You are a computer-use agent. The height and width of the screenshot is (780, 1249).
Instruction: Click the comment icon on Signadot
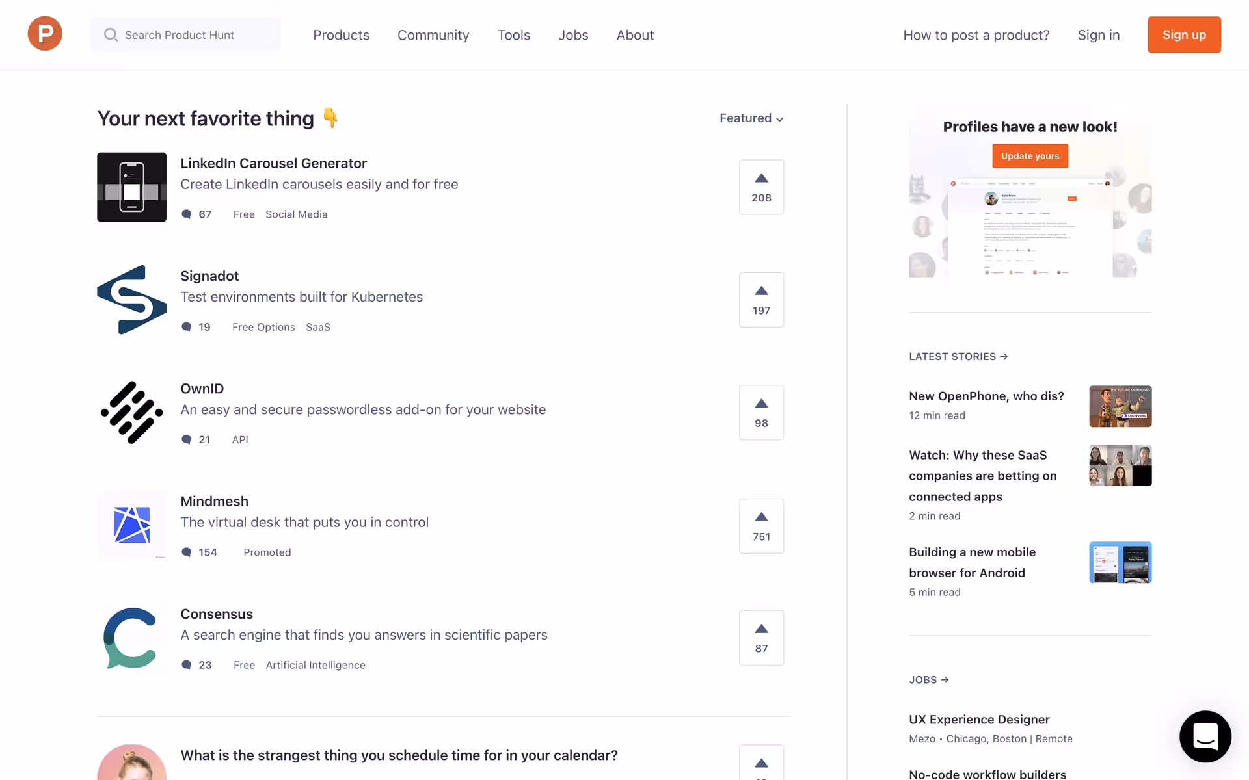(x=187, y=327)
